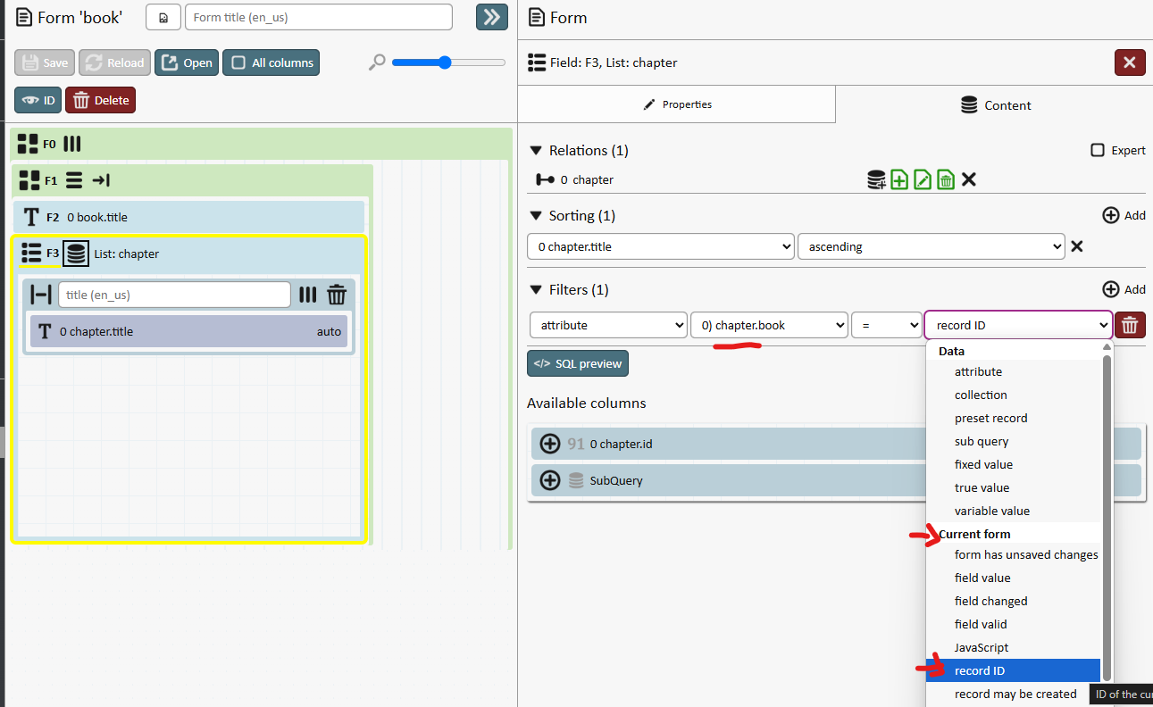Switch to the Properties tab
The image size is (1153, 707).
pos(677,104)
